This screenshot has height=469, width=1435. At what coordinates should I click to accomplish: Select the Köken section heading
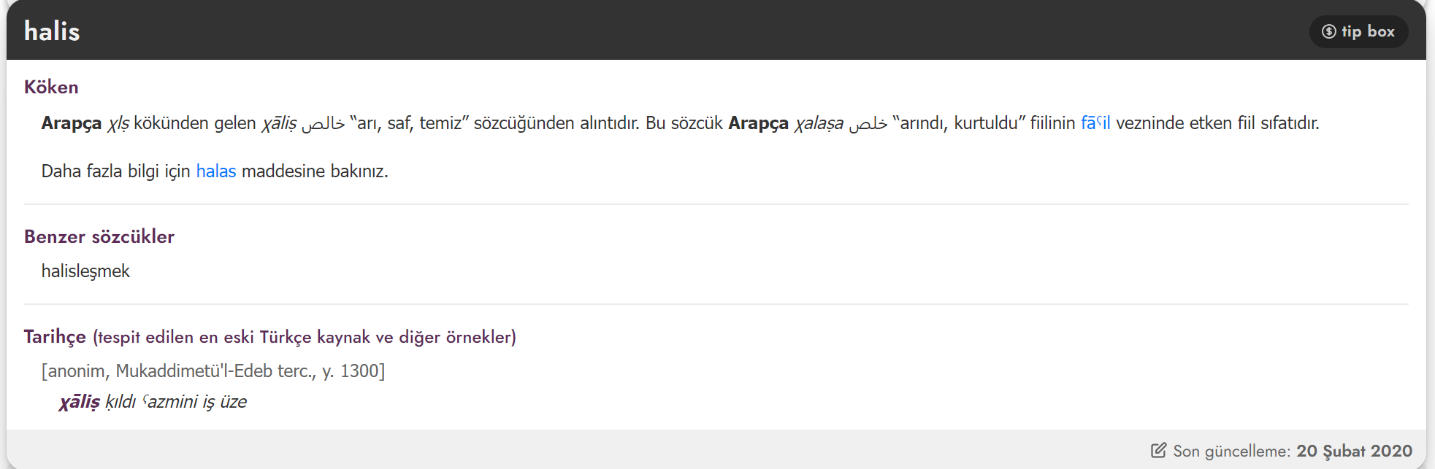[51, 87]
